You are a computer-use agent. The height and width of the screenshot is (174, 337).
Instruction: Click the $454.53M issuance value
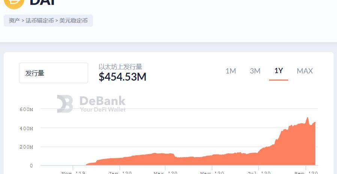(122, 77)
